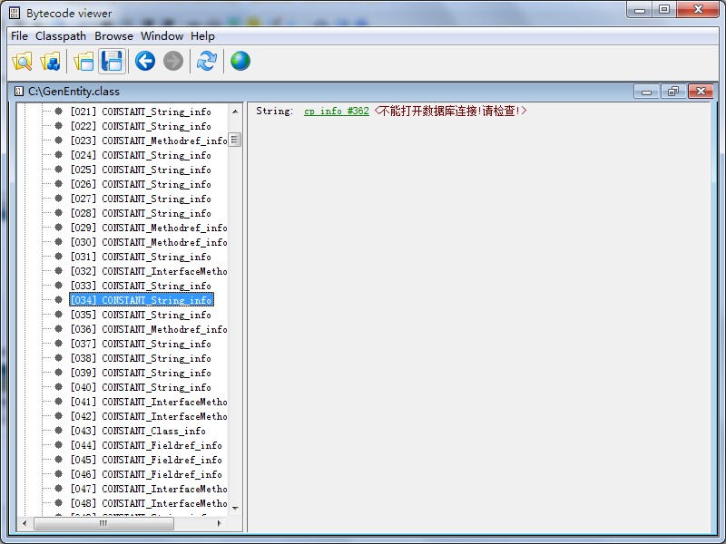Go back with blue arrow button
The width and height of the screenshot is (726, 544).
pyautogui.click(x=145, y=61)
